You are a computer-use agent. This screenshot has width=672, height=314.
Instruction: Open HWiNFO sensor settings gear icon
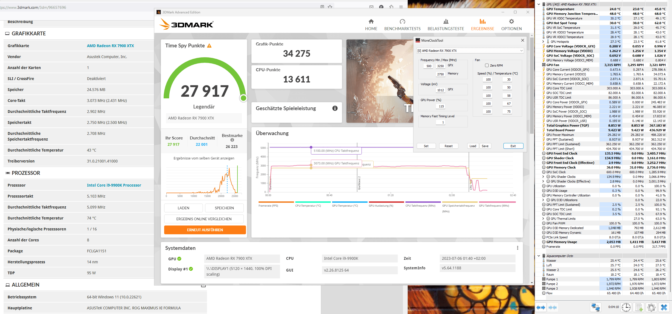coord(651,307)
